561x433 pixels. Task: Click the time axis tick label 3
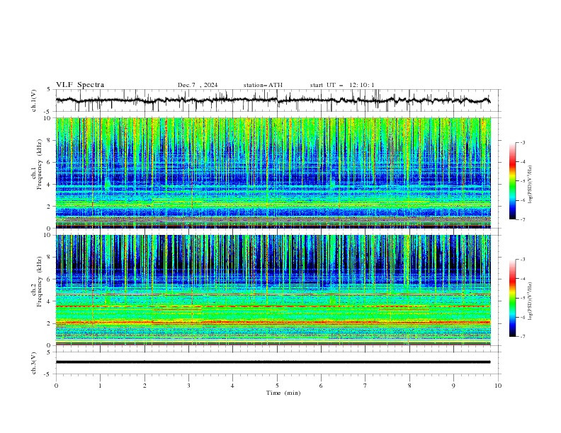[x=188, y=386]
